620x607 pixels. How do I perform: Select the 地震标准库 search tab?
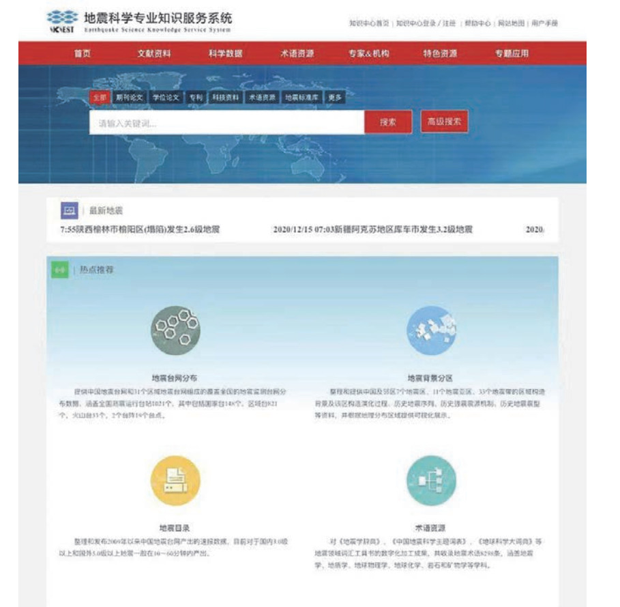tap(301, 98)
